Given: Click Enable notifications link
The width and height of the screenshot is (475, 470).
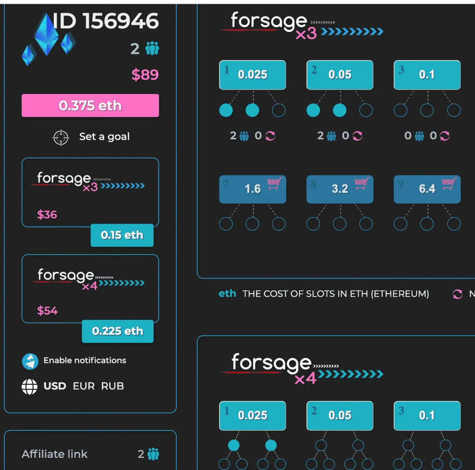Looking at the screenshot, I should [85, 360].
